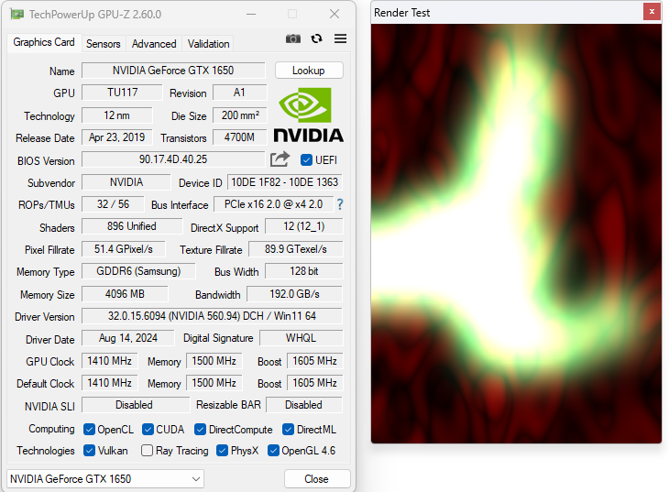The image size is (669, 492).
Task: Click the NVIDIA logo
Action: click(x=309, y=115)
